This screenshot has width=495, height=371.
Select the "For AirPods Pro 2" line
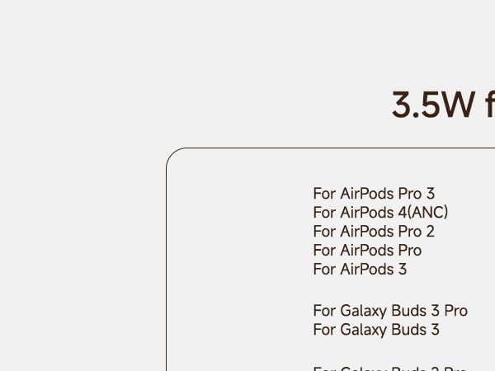[x=374, y=232]
